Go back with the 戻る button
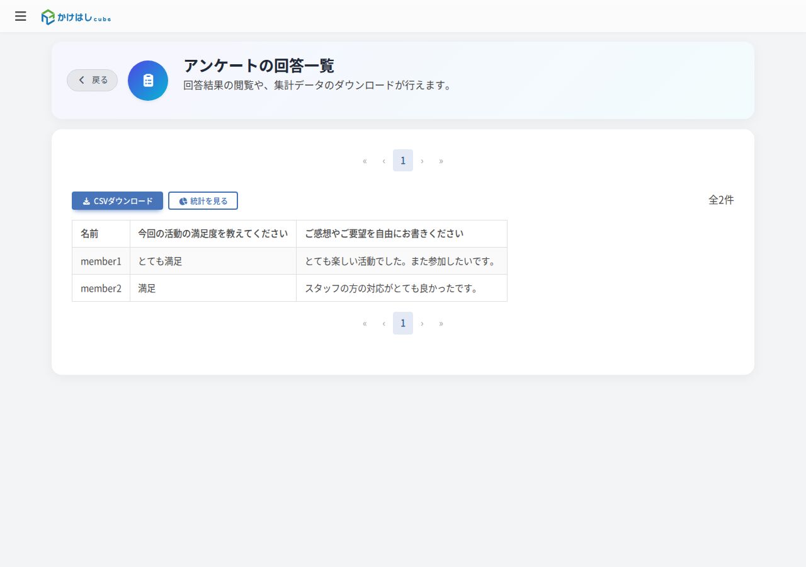Viewport: 806px width, 567px height. click(x=93, y=80)
